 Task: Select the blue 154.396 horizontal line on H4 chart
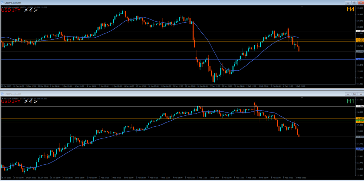tap(178, 59)
